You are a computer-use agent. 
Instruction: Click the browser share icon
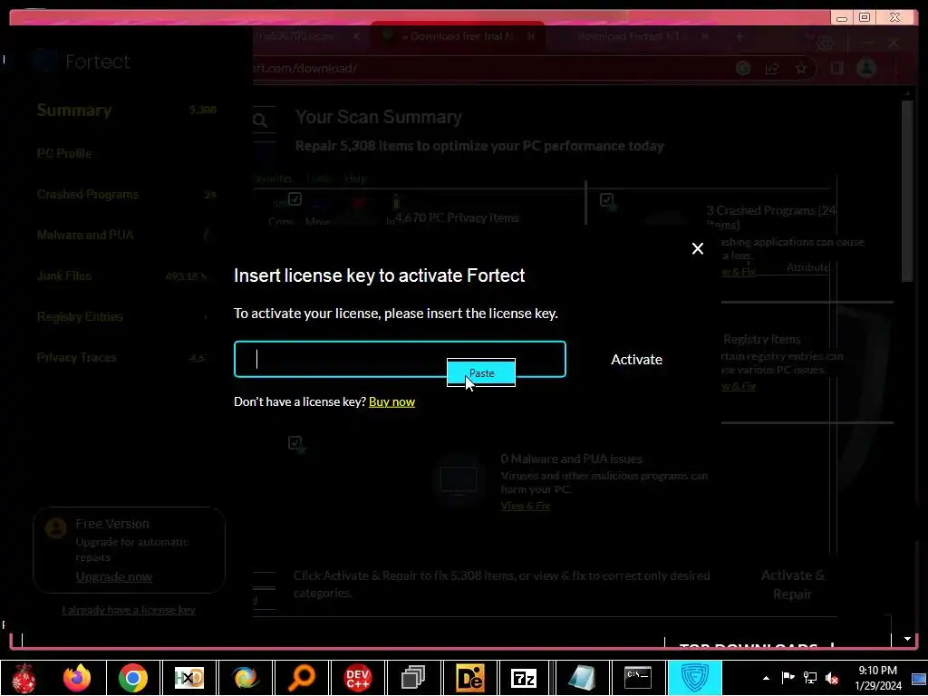tap(772, 69)
